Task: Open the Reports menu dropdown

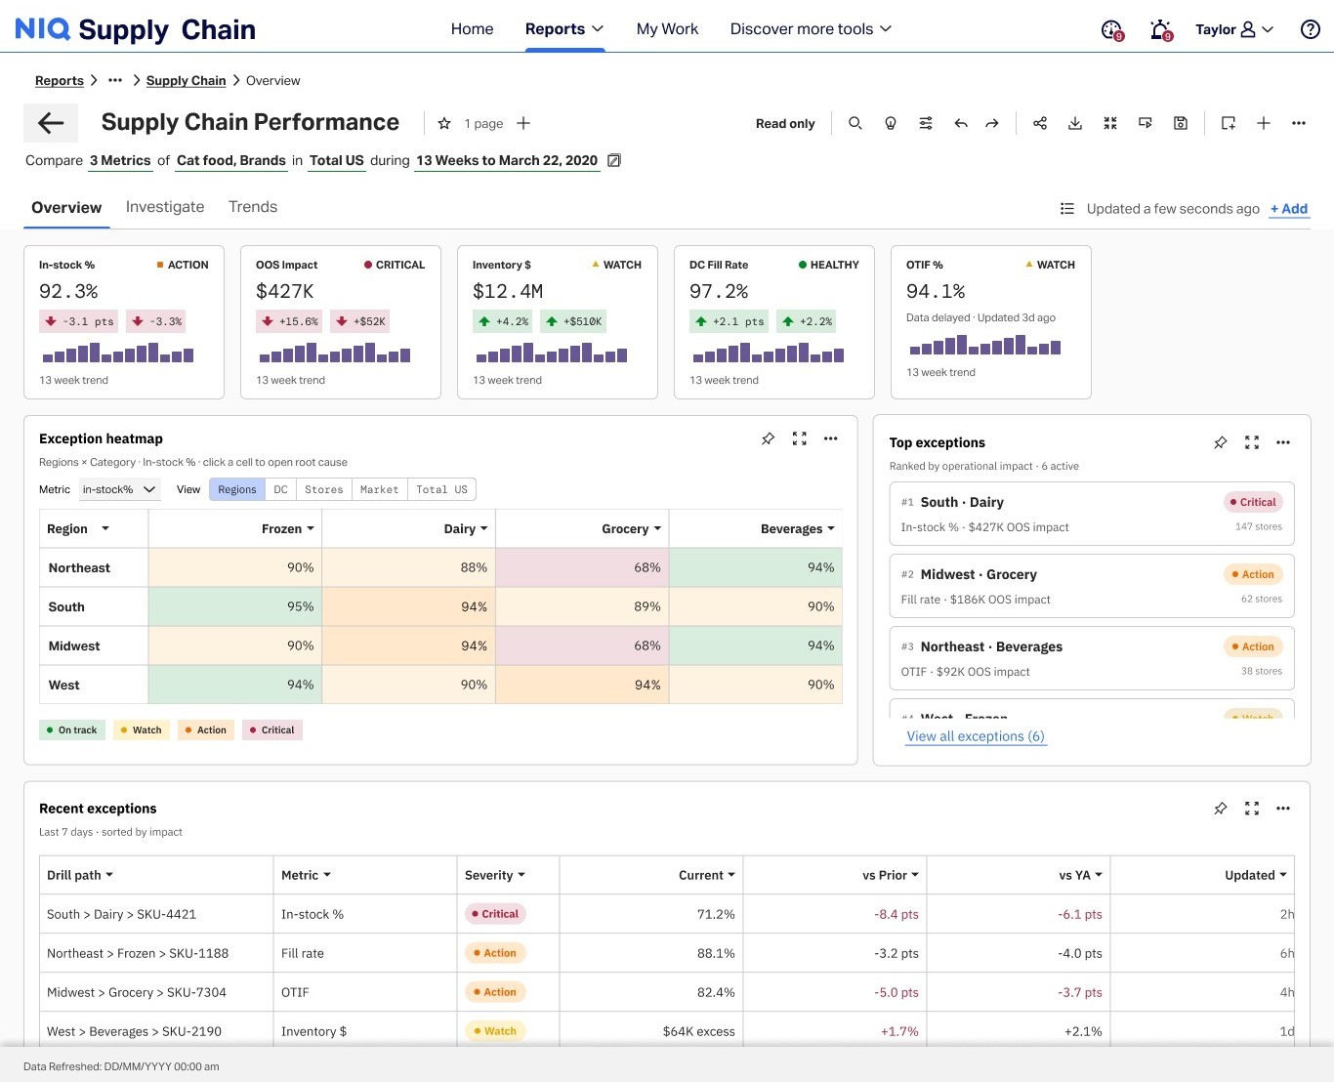Action: (x=564, y=29)
